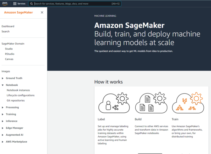The height and width of the screenshot is (154, 211).
Task: Click the Build heading in How it works
Action: [138, 119]
